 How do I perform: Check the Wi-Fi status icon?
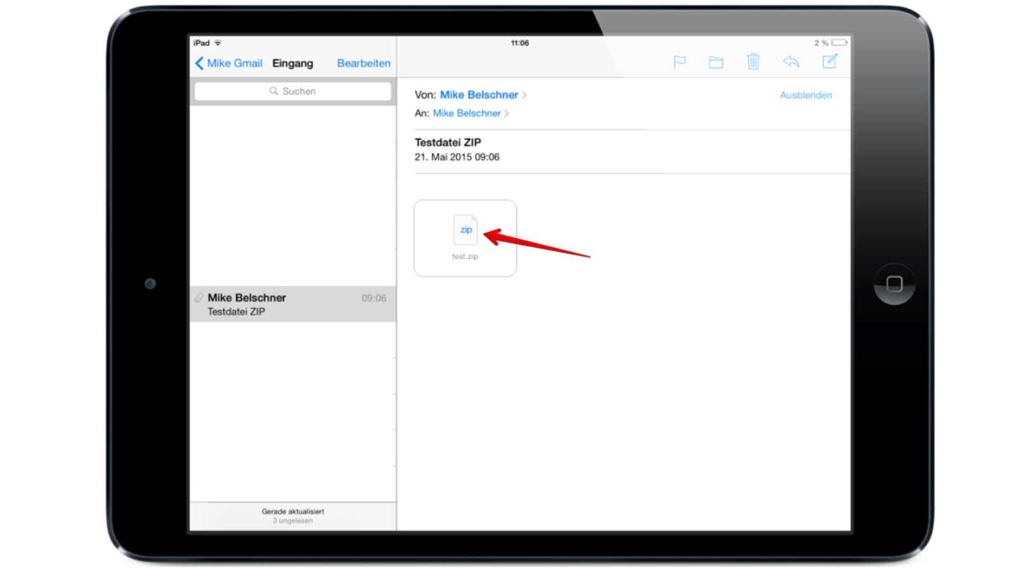[218, 42]
